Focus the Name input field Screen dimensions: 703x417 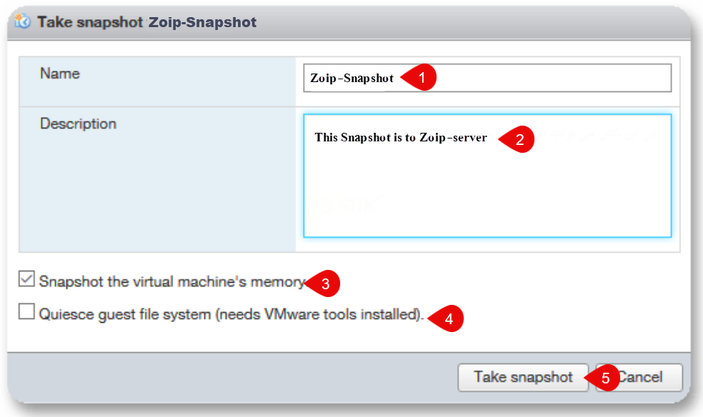click(x=487, y=78)
